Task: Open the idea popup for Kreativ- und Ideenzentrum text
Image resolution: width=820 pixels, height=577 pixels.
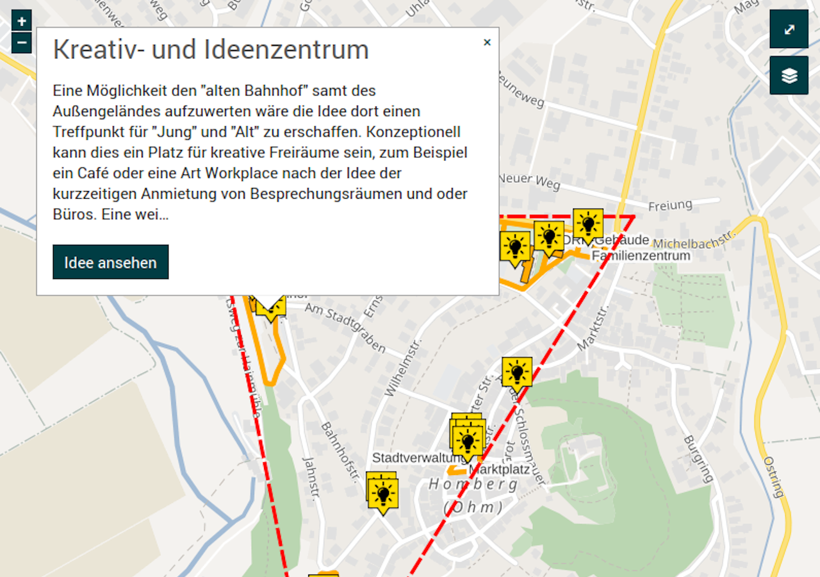Action: click(110, 262)
